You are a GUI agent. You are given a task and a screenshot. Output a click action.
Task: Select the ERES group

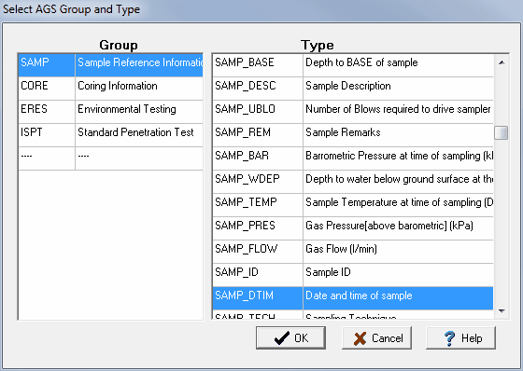tap(47, 112)
